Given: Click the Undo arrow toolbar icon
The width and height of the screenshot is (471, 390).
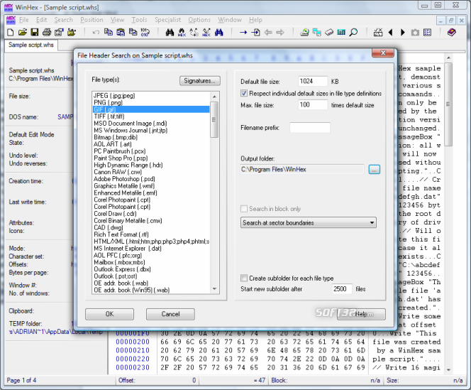Looking at the screenshot, I should pyautogui.click(x=96, y=32).
